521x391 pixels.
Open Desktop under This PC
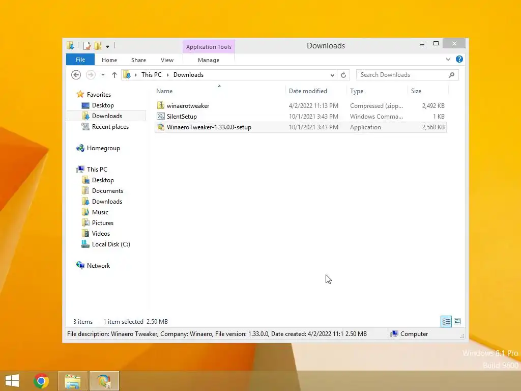click(x=103, y=180)
